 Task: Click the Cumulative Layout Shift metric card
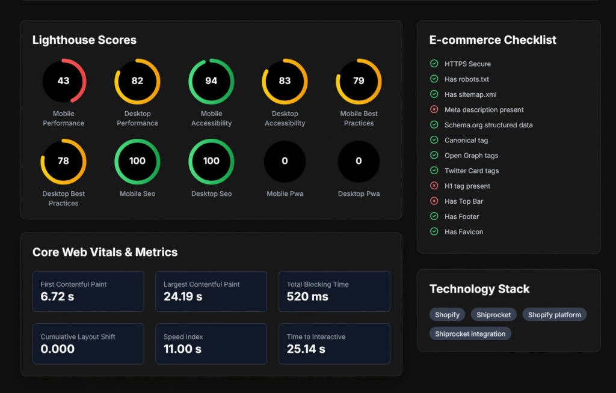88,344
